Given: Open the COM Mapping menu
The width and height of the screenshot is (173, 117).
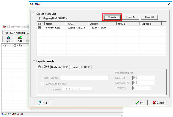Looking at the screenshot, I should 17,33.
